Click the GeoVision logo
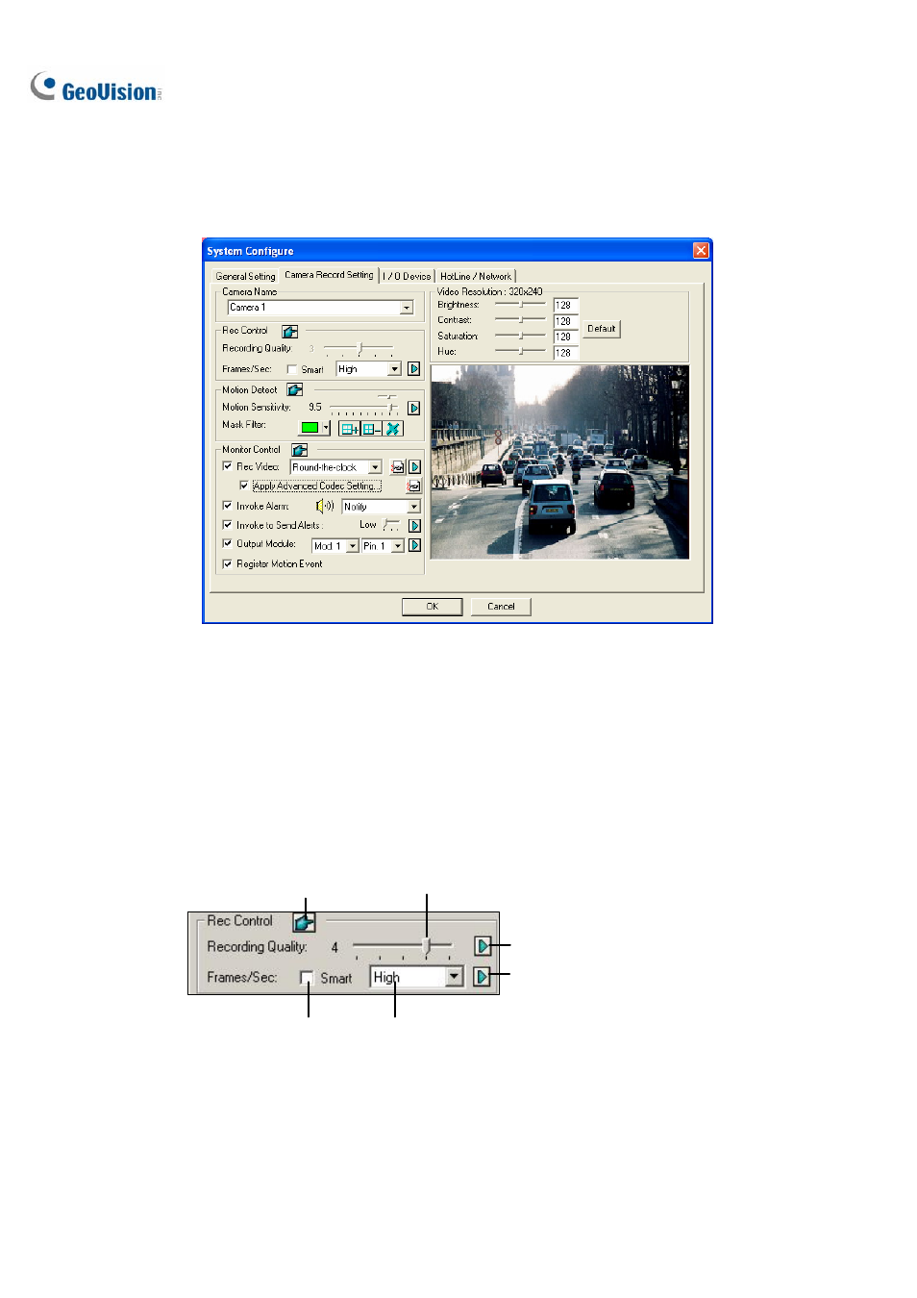 pos(96,88)
